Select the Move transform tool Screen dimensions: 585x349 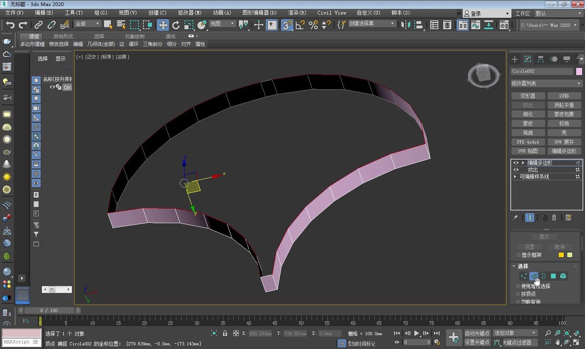click(162, 25)
